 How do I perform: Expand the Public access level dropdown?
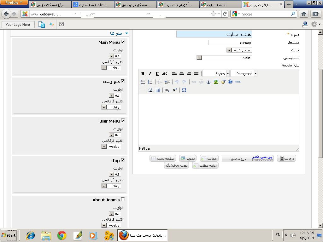(199, 58)
